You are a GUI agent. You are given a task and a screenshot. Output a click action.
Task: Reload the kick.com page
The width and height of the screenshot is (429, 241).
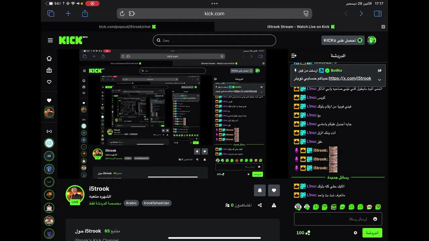coord(122,13)
